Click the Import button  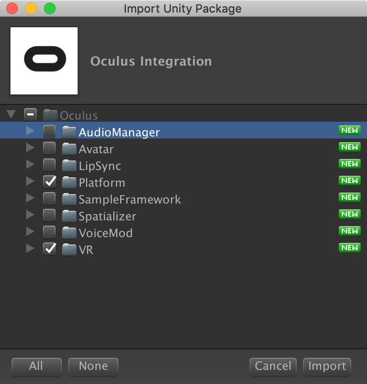327,366
